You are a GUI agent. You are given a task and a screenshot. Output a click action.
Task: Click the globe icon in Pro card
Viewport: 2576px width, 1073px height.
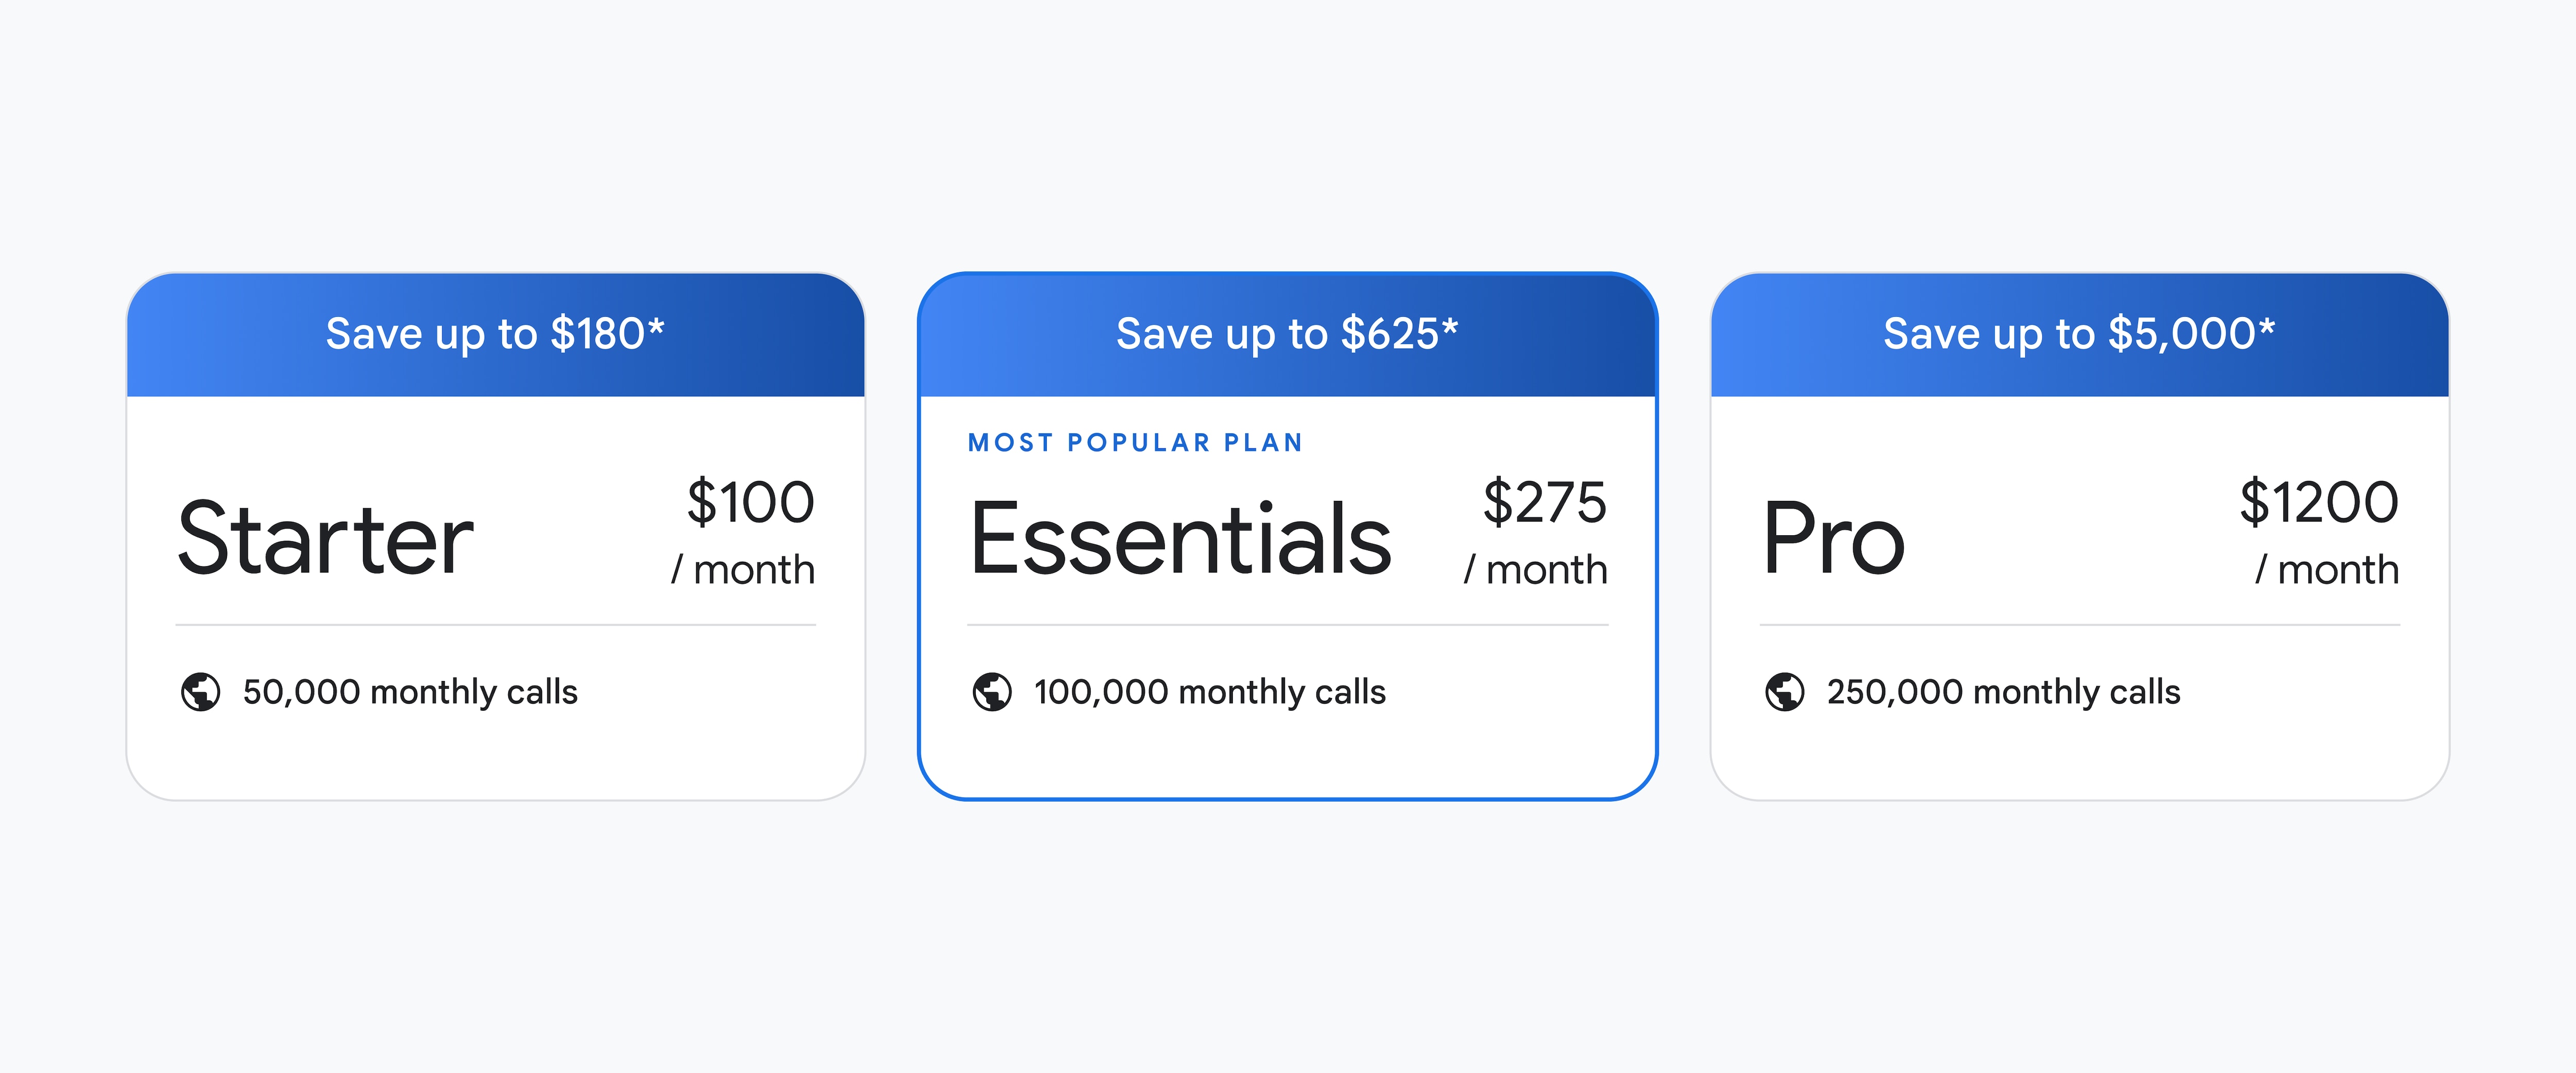pos(1784,691)
